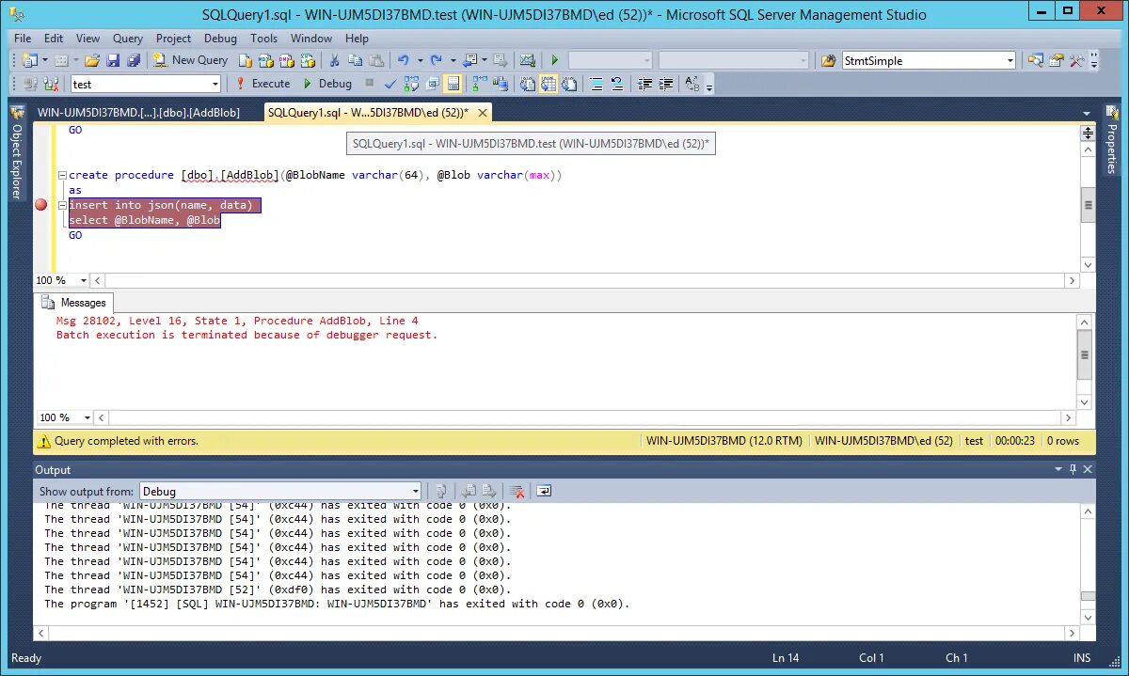This screenshot has height=676, width=1129.
Task: Open the Redo history dropdown arrow
Action: click(453, 60)
